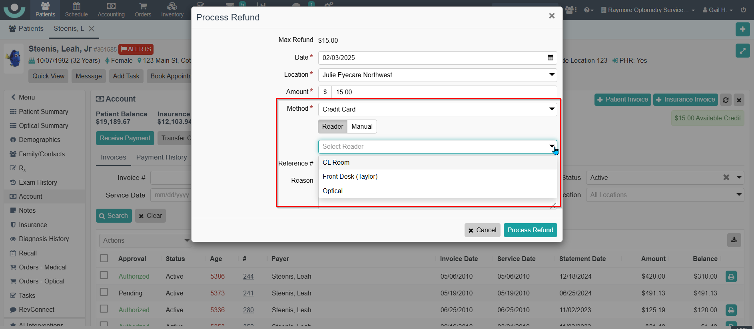Viewport: 754px width, 329px height.
Task: Click the power logout icon
Action: pyautogui.click(x=743, y=10)
